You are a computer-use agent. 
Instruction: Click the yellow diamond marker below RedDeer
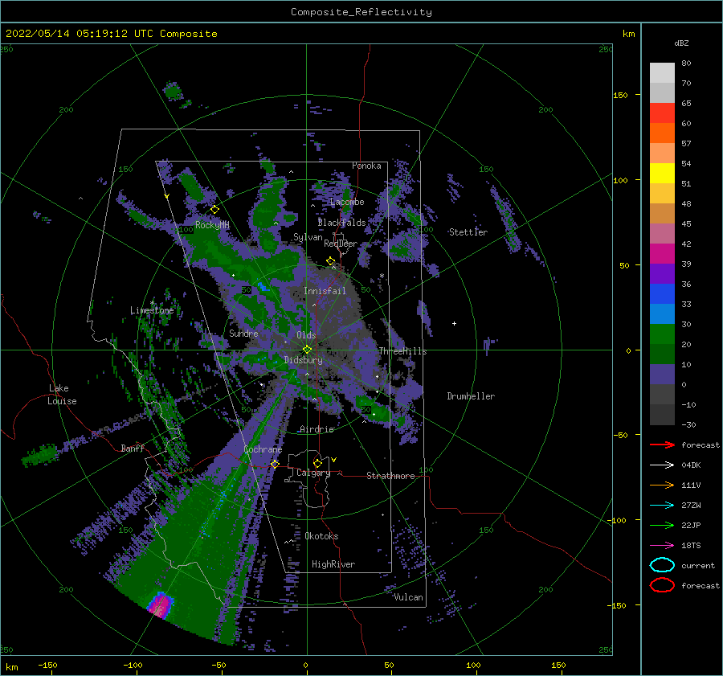pos(331,261)
